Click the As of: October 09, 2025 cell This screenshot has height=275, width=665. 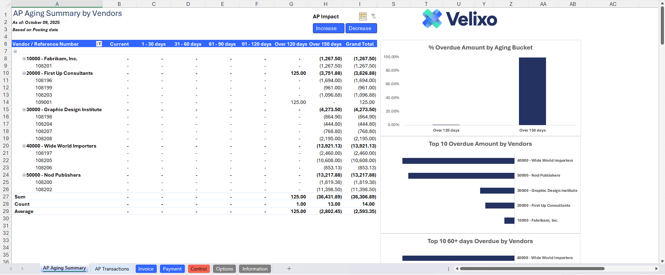click(x=36, y=22)
